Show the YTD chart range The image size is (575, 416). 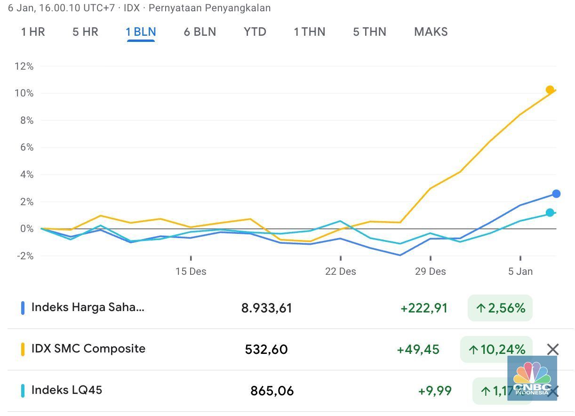pyautogui.click(x=255, y=32)
